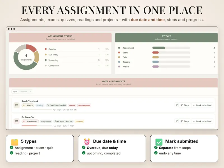Click the Project type bar in By Type
Viewport: 224px width, 168px height.
pos(171,67)
